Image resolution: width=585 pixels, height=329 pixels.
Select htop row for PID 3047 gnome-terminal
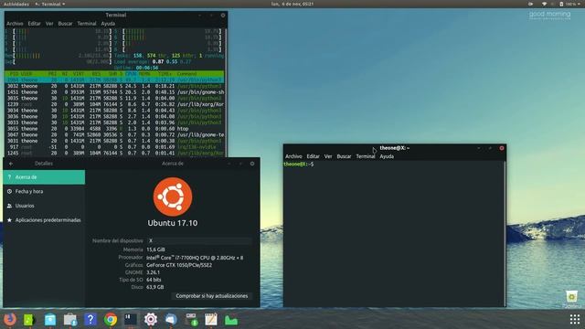(x=114, y=134)
